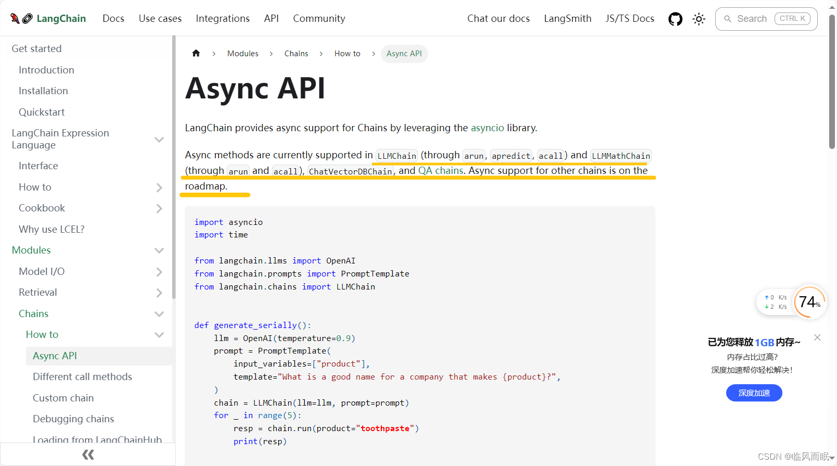Click the Async API page heading
The image size is (837, 466).
tap(255, 88)
